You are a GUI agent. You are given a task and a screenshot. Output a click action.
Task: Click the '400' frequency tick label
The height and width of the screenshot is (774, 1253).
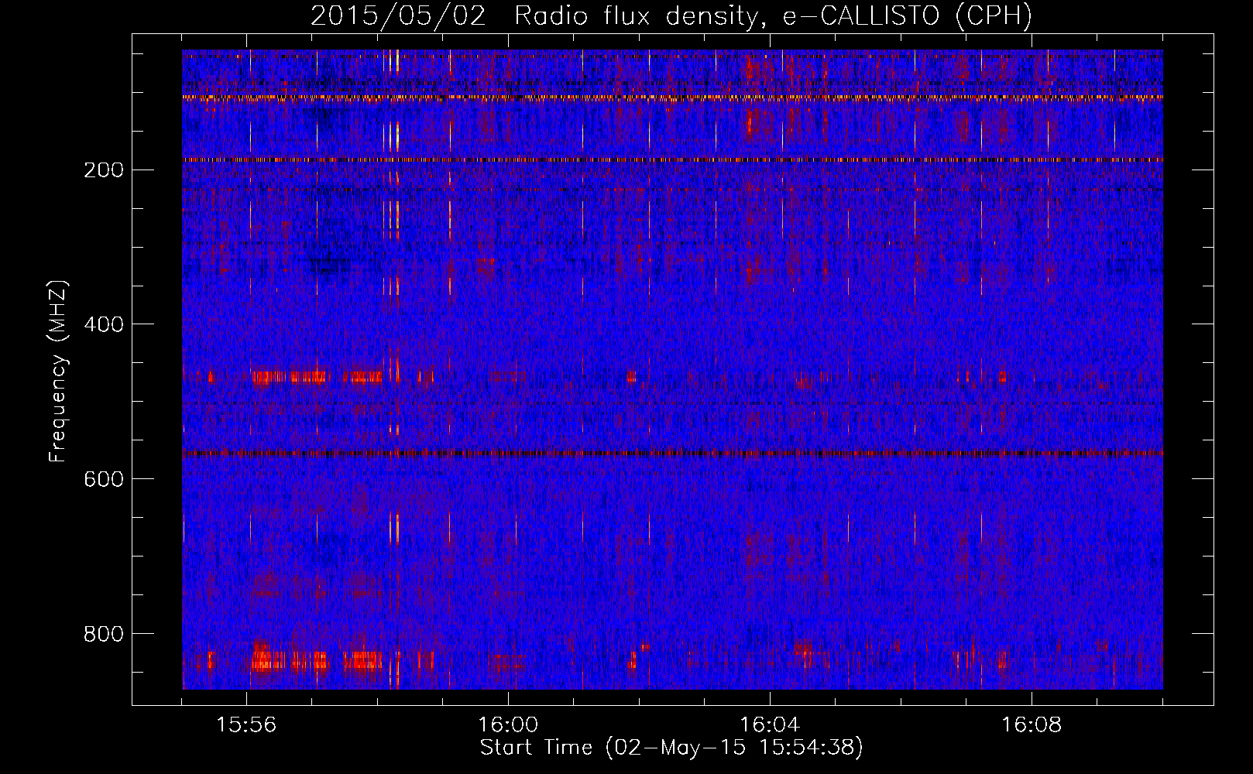click(x=104, y=324)
